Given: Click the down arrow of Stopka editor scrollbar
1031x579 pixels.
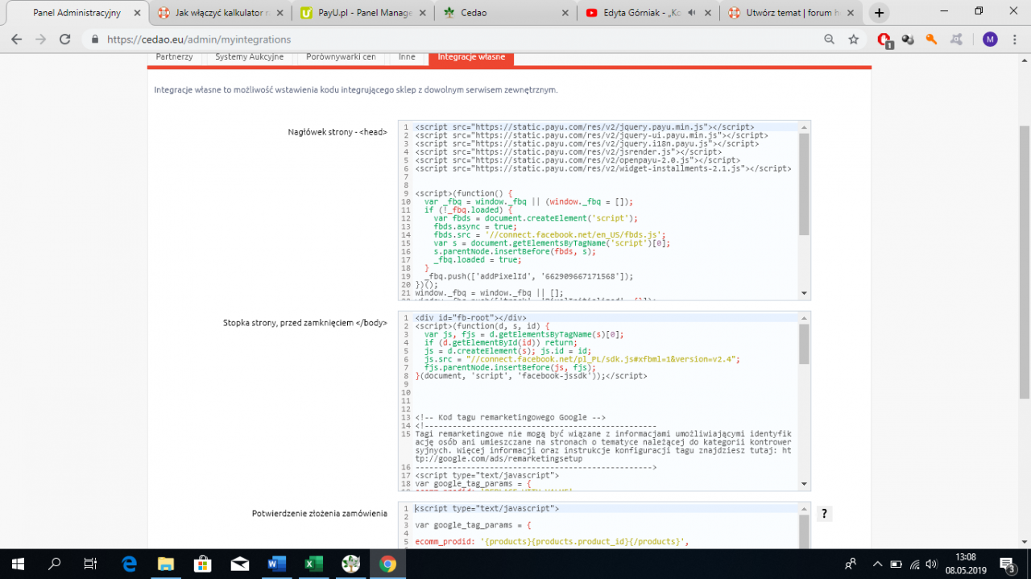Looking at the screenshot, I should (804, 483).
